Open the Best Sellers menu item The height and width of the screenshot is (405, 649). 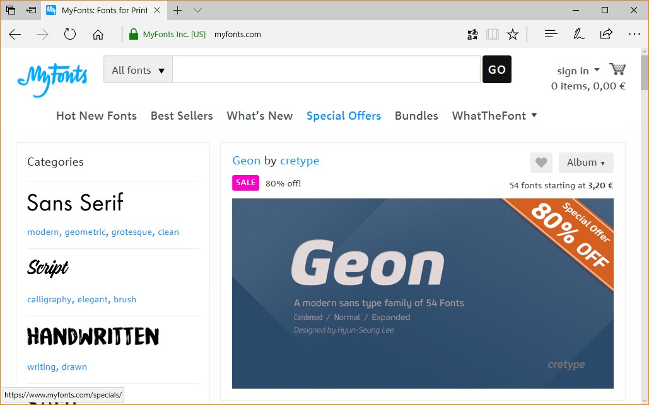(182, 116)
